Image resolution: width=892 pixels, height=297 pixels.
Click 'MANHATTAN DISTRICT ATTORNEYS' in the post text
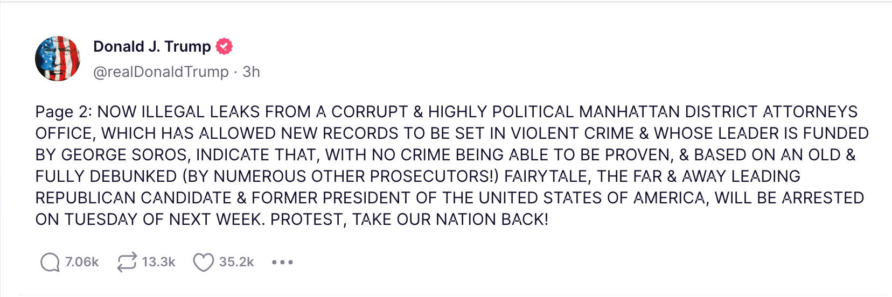718,112
